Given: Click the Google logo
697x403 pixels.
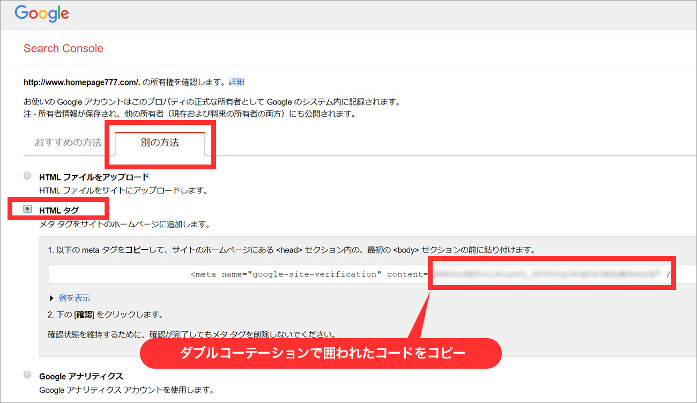Looking at the screenshot, I should (42, 14).
